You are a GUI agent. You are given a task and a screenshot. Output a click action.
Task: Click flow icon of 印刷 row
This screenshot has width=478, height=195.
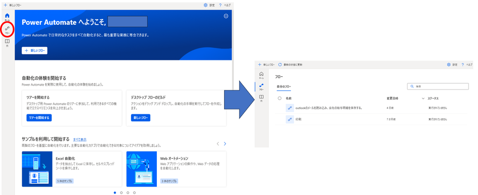pos(289,119)
